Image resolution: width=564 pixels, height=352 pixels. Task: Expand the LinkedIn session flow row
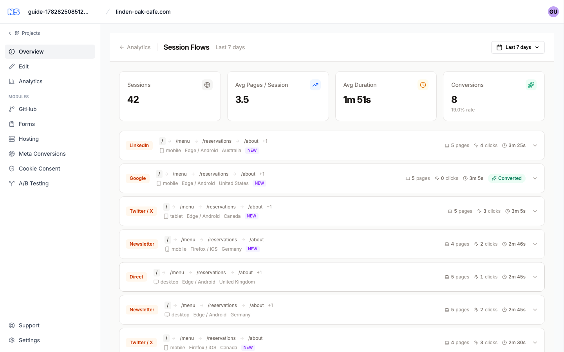pos(535,145)
